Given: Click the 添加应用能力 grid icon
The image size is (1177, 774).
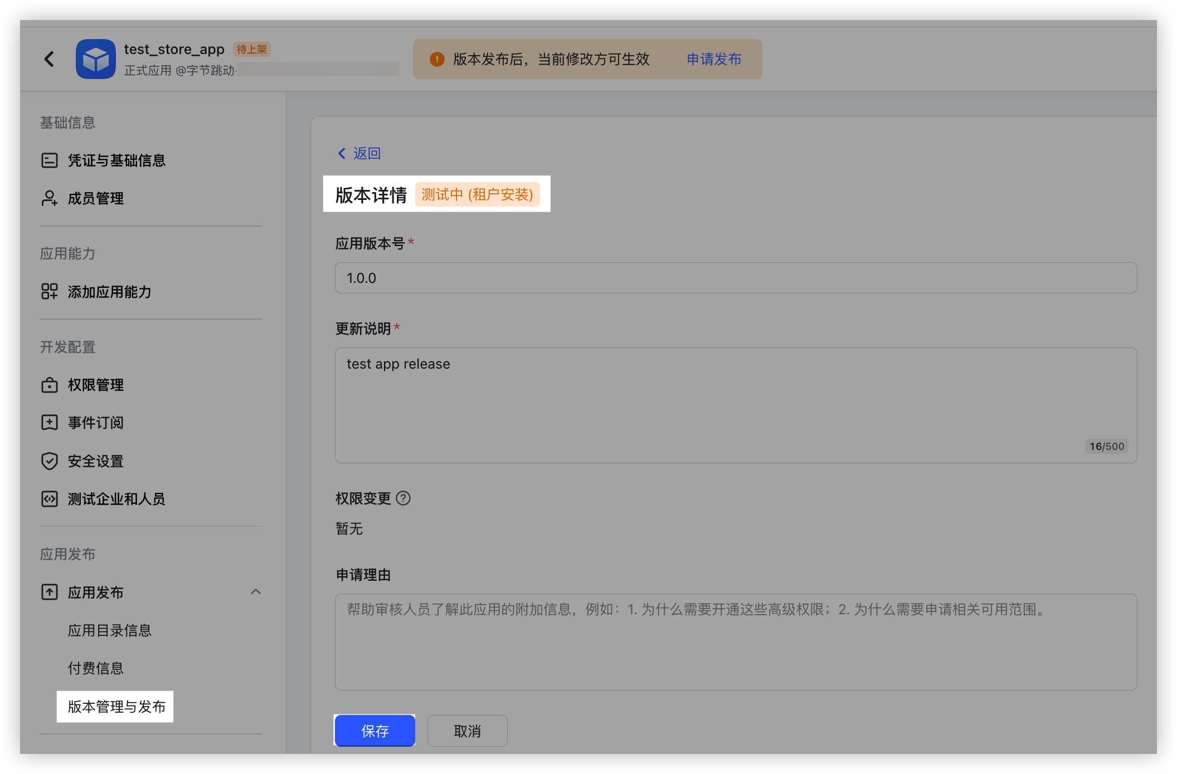Looking at the screenshot, I should click(x=50, y=291).
